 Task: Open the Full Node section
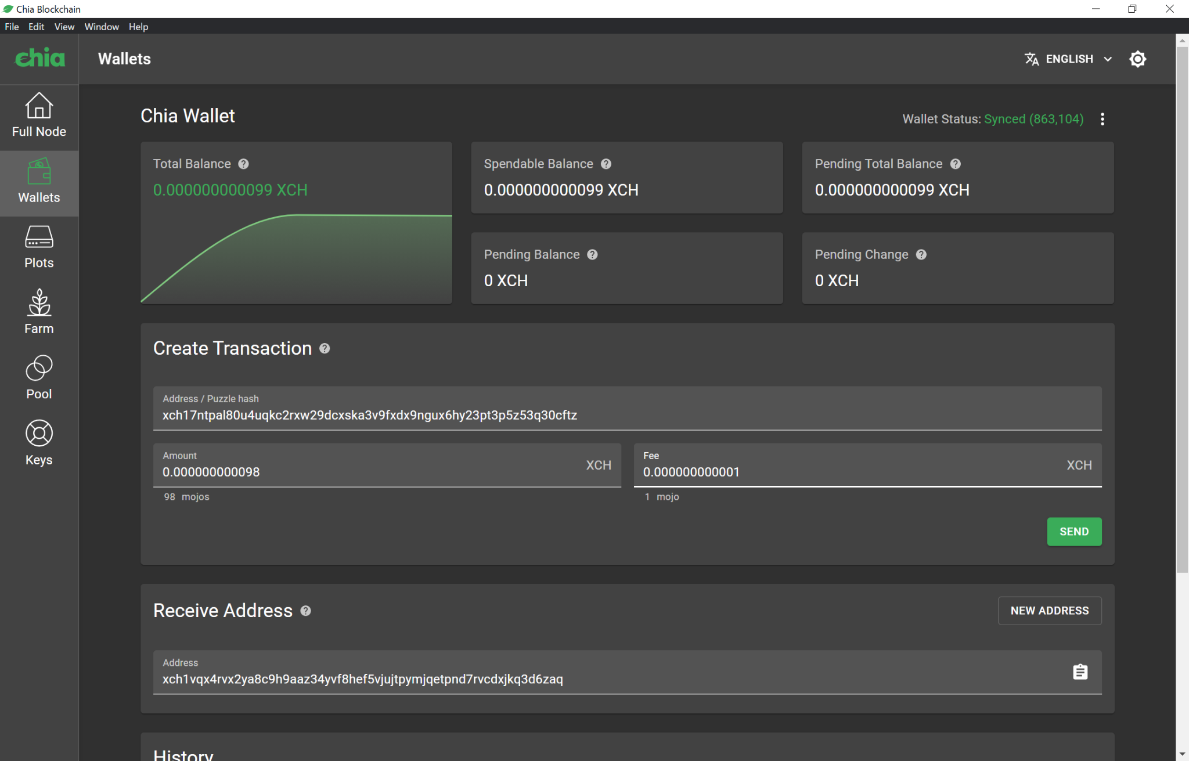pyautogui.click(x=39, y=116)
